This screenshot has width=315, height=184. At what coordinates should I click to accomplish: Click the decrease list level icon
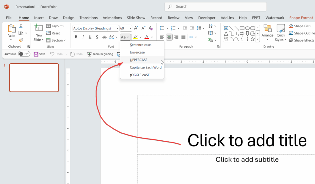[185, 28]
